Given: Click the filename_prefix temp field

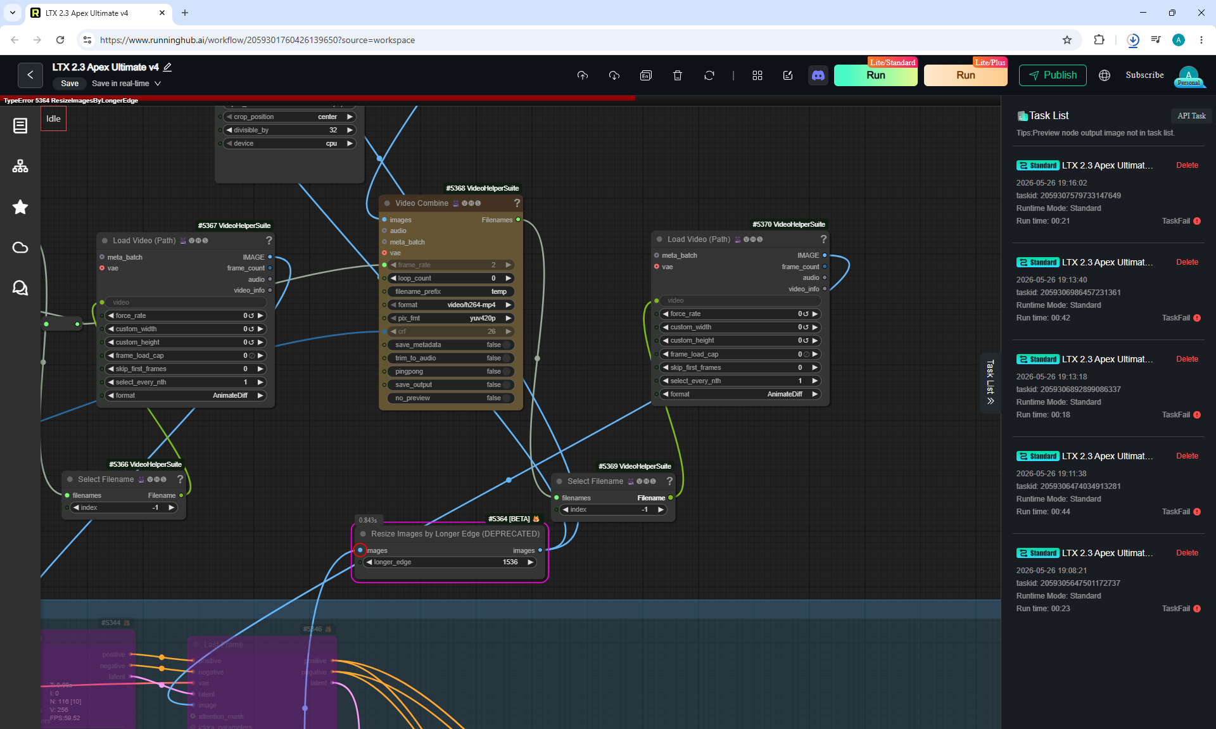Looking at the screenshot, I should 451,292.
